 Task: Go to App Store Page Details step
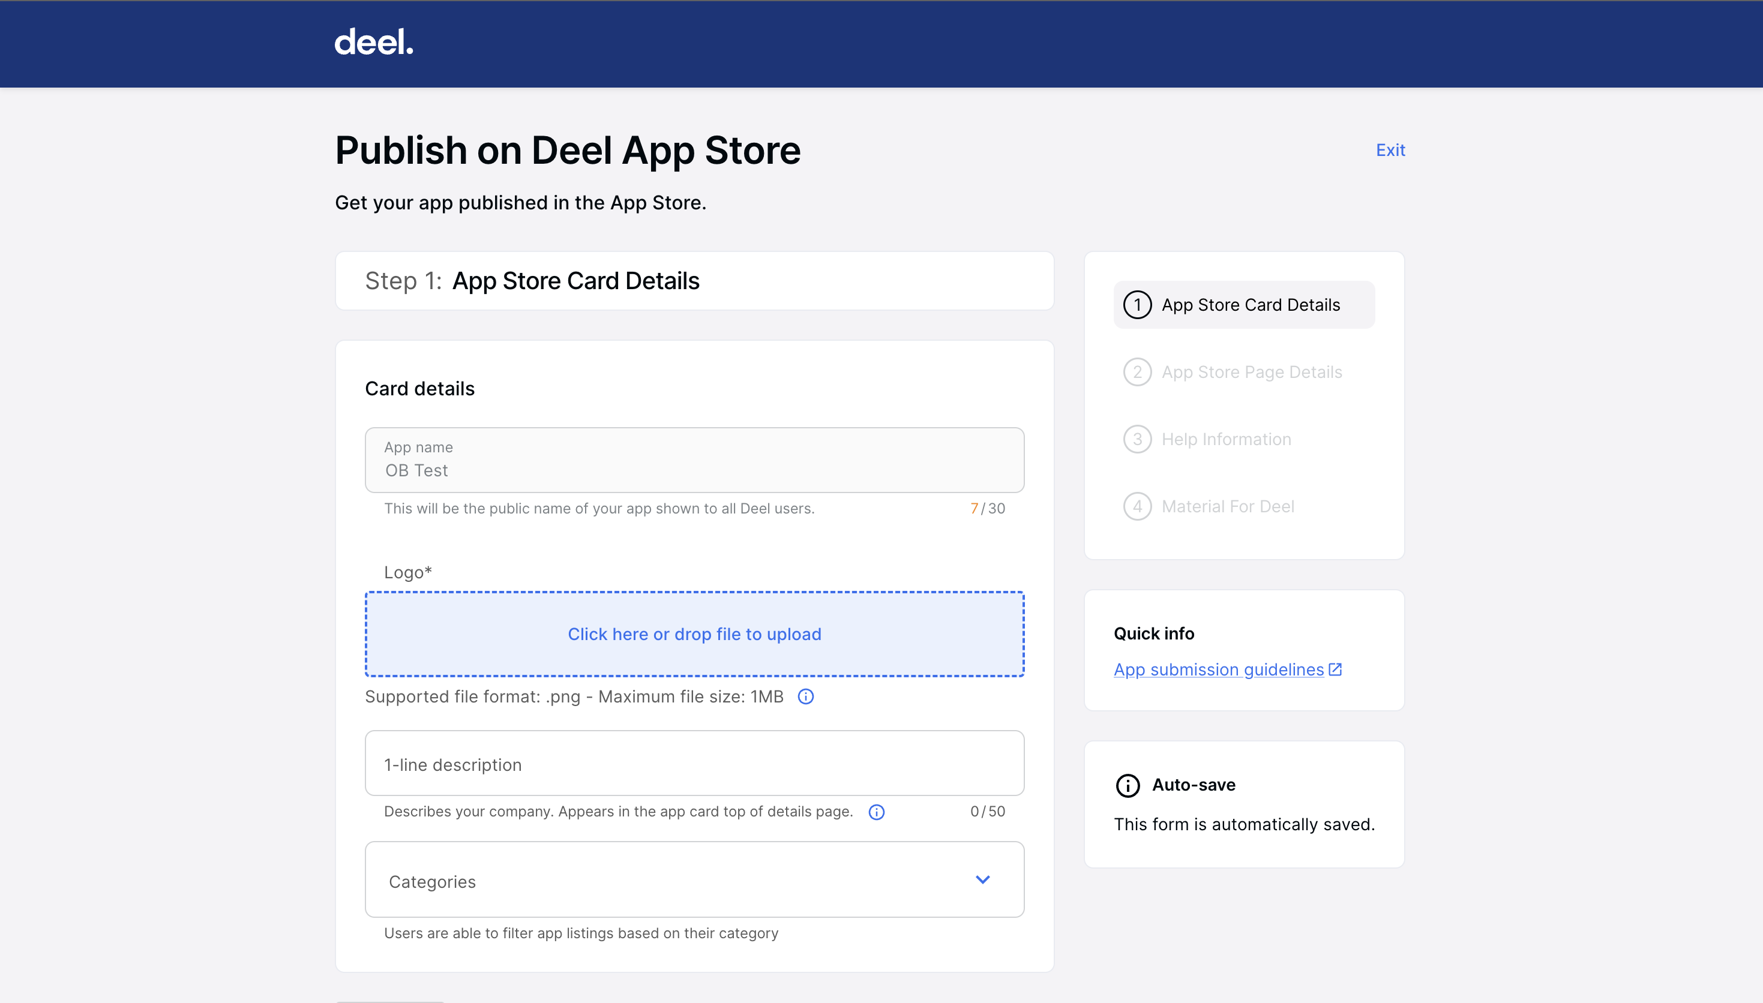[1244, 372]
